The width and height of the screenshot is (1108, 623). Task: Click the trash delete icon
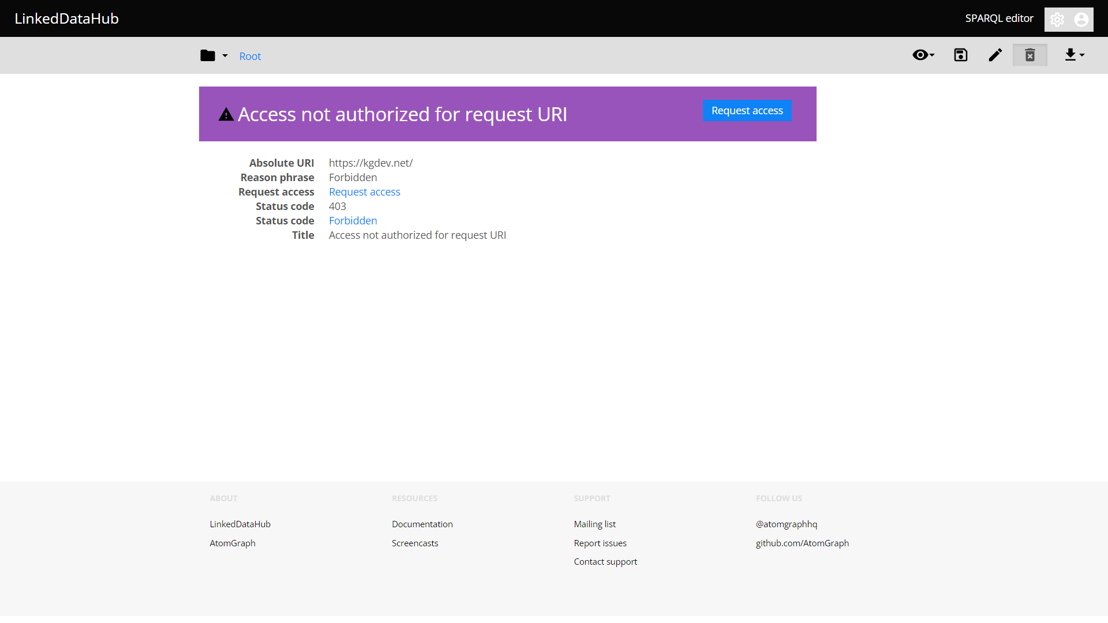point(1030,55)
